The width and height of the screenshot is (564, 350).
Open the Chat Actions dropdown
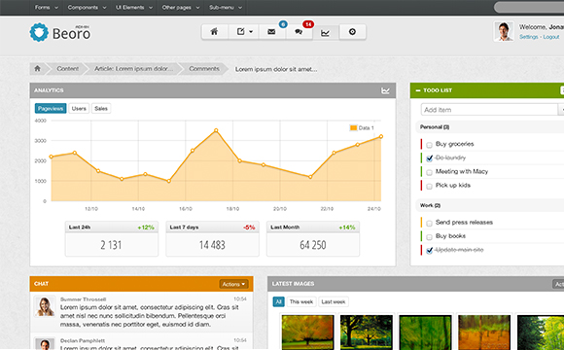(x=233, y=284)
